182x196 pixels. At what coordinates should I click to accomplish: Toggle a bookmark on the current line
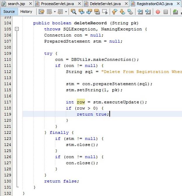[x=130, y=12]
